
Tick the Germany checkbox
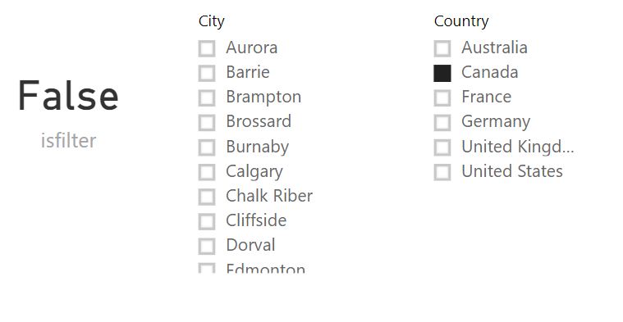[x=442, y=123]
